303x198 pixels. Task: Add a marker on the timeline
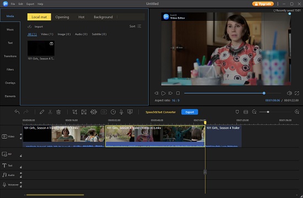pyautogui.click(x=237, y=112)
